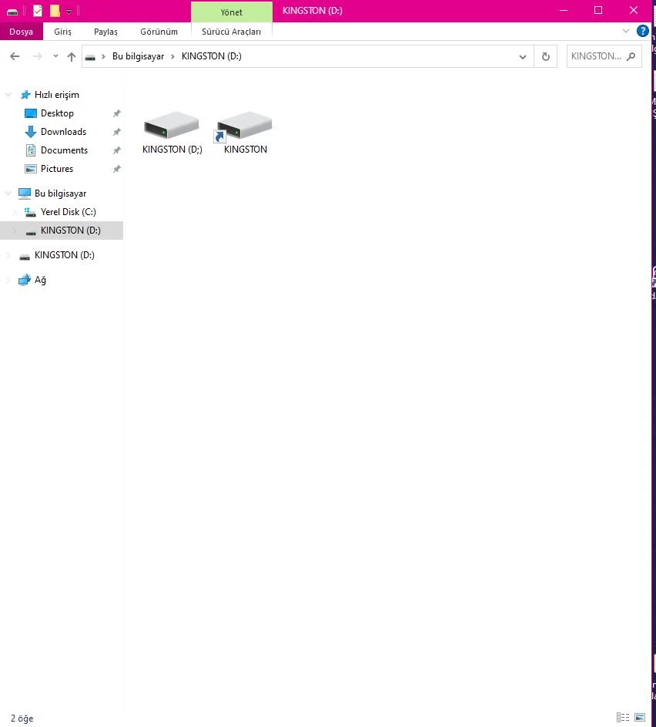This screenshot has height=727, width=656.
Task: Select Bu bilgisayar in the navigation pane
Action: (x=60, y=194)
